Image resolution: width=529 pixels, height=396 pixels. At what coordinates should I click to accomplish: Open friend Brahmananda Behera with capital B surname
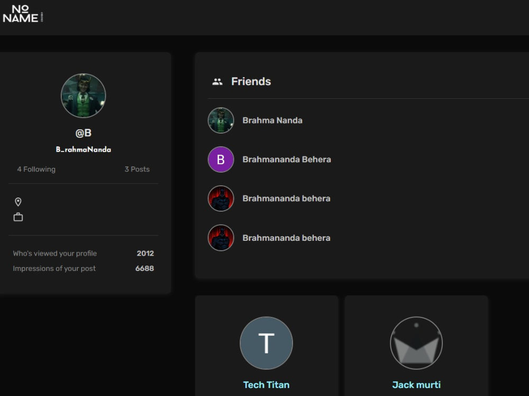pos(287,159)
